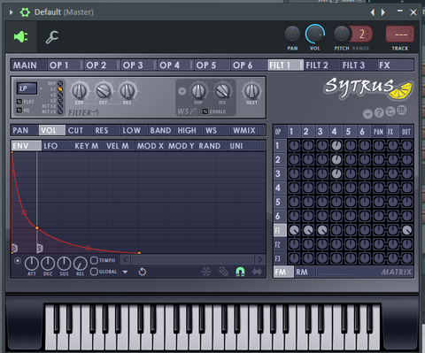This screenshot has width=425, height=353.
Task: Click the filter ENV amount knob
Action: pos(80,90)
